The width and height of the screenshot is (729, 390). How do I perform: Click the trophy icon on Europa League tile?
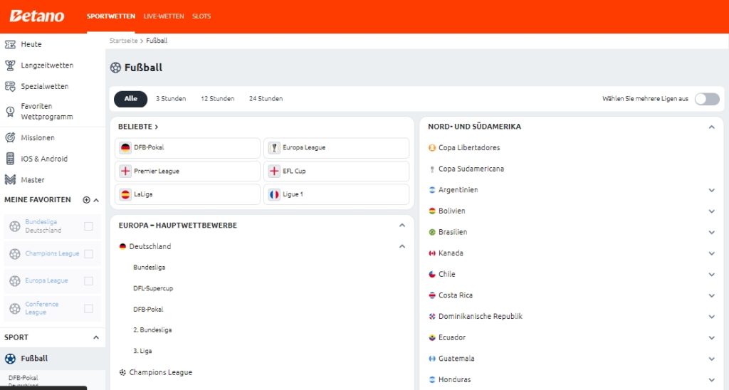pyautogui.click(x=274, y=148)
